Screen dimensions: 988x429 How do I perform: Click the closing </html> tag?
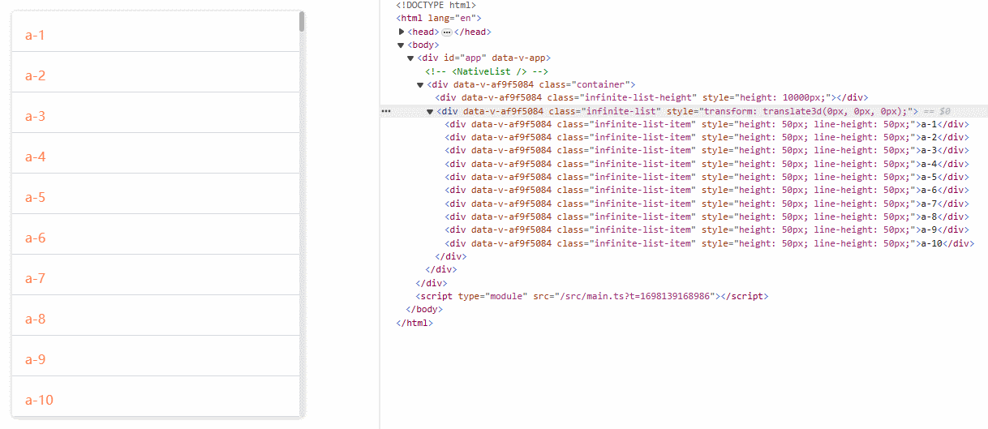(x=415, y=323)
